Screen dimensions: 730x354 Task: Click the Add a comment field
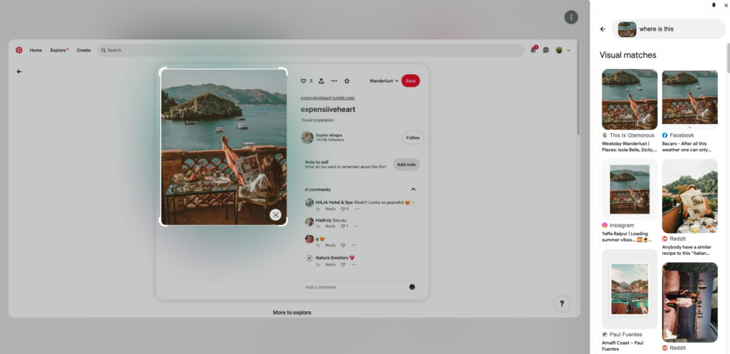pyautogui.click(x=360, y=287)
